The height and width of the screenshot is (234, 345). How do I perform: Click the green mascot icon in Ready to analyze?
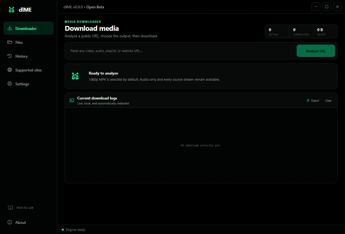pyautogui.click(x=75, y=76)
